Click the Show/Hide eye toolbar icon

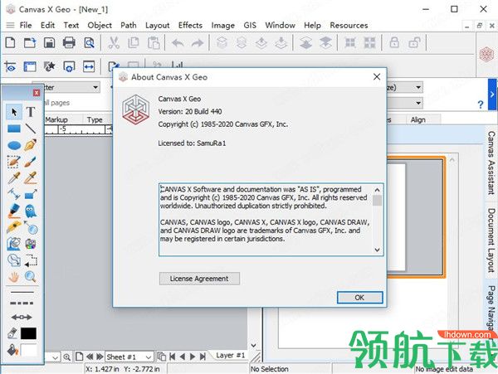point(10,66)
